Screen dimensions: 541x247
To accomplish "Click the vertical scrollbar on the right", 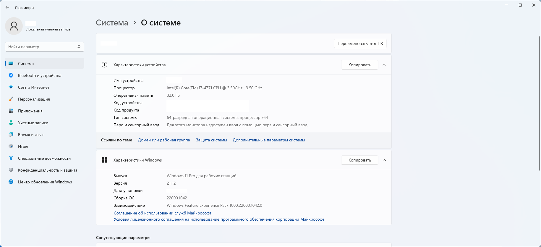I will point(539,104).
